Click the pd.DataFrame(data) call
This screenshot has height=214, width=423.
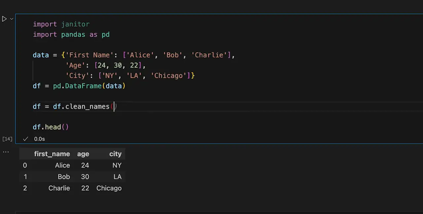click(x=89, y=86)
